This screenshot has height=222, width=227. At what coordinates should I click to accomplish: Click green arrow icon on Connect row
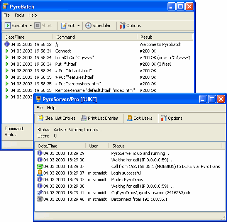click(7, 51)
